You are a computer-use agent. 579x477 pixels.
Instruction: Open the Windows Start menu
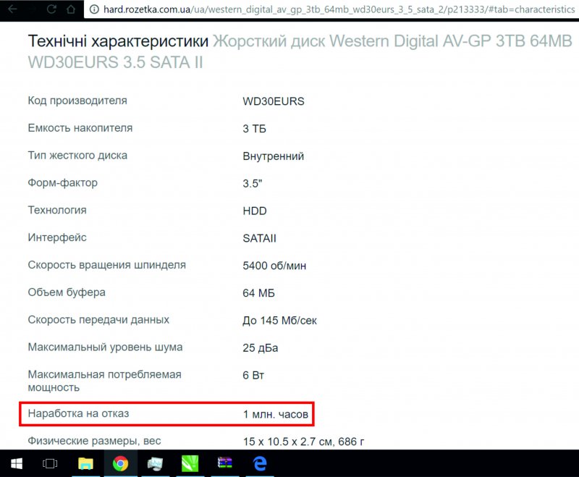[x=15, y=463]
